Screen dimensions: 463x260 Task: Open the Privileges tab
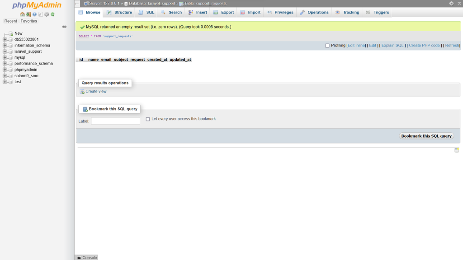280,12
